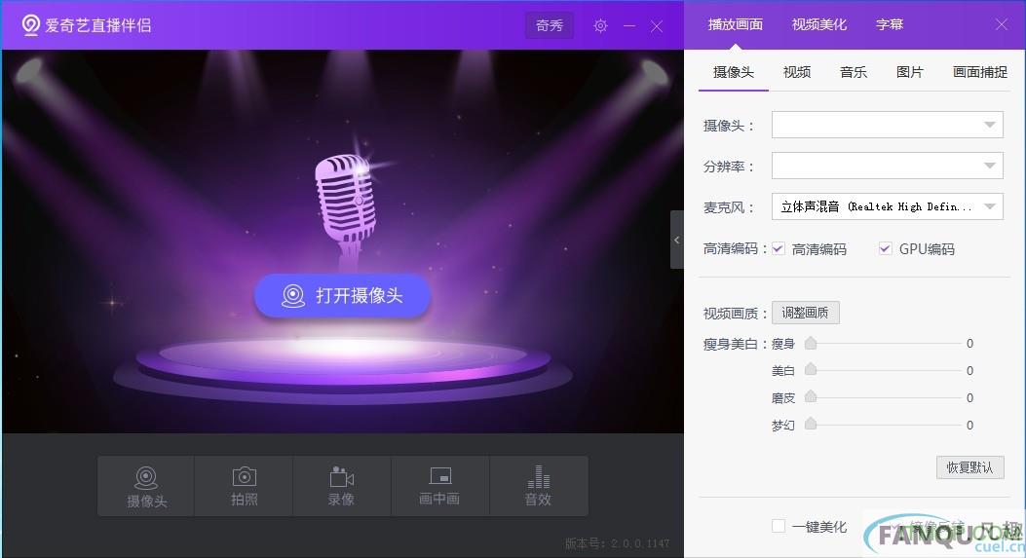
Task: Open the 音效 sound effects tool
Action: click(539, 486)
